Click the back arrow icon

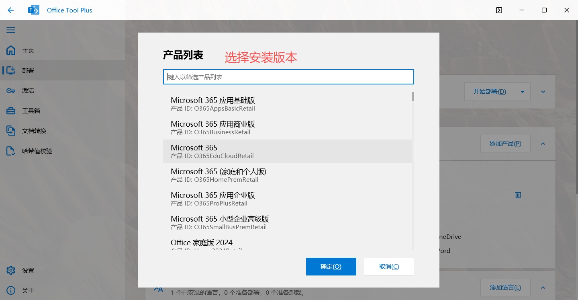coord(10,10)
